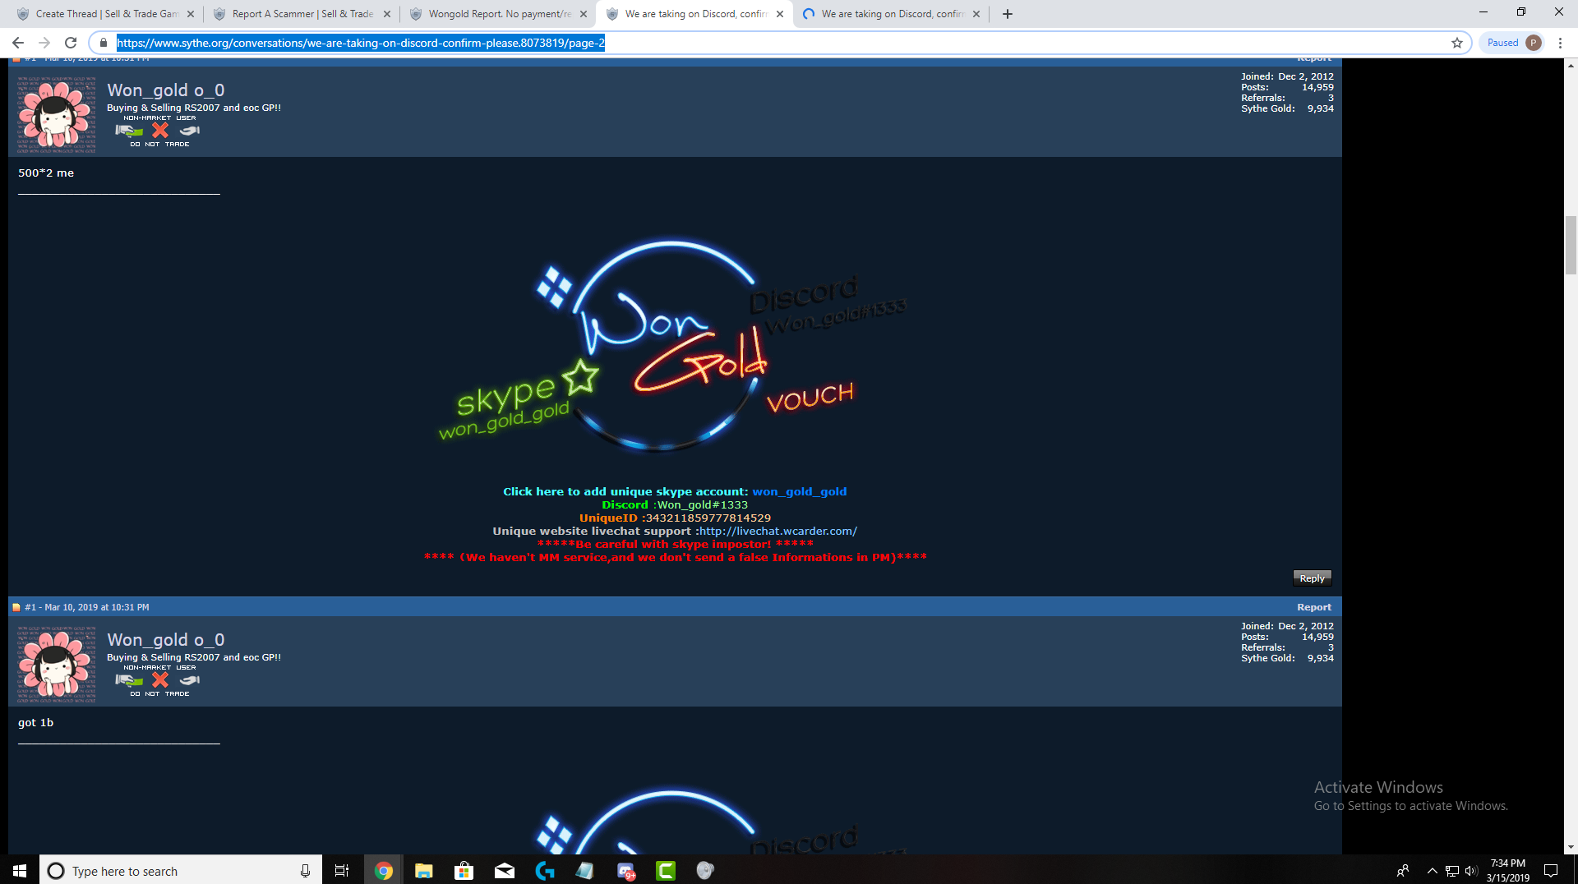Open the volume control in the tray
This screenshot has height=884, width=1578.
click(1471, 871)
